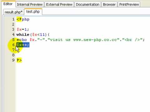Open the Browser tab
The height and width of the screenshot is (112, 150).
(109, 4)
